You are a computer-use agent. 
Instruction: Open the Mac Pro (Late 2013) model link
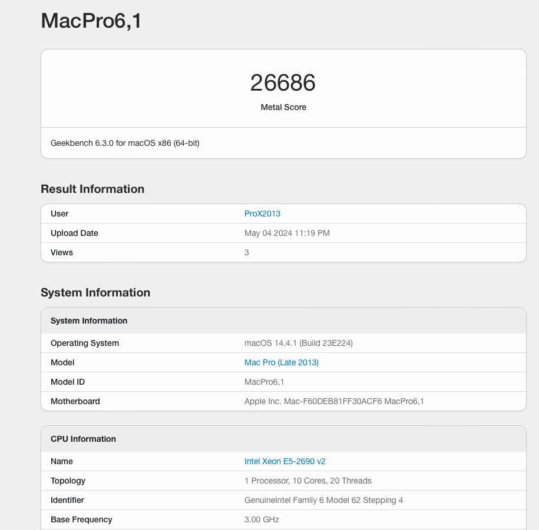pos(281,362)
